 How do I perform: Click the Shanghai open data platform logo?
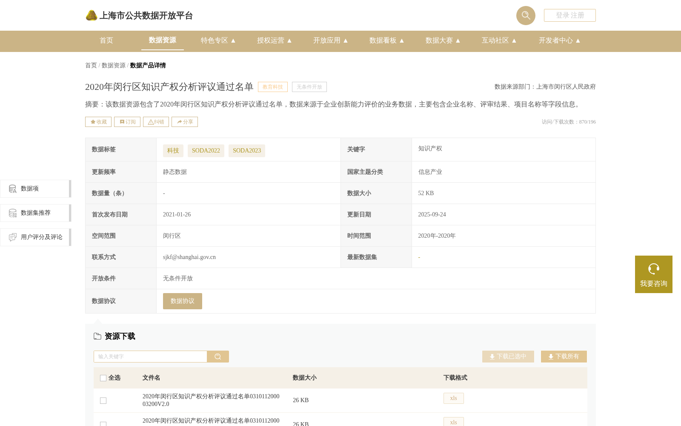coord(139,15)
